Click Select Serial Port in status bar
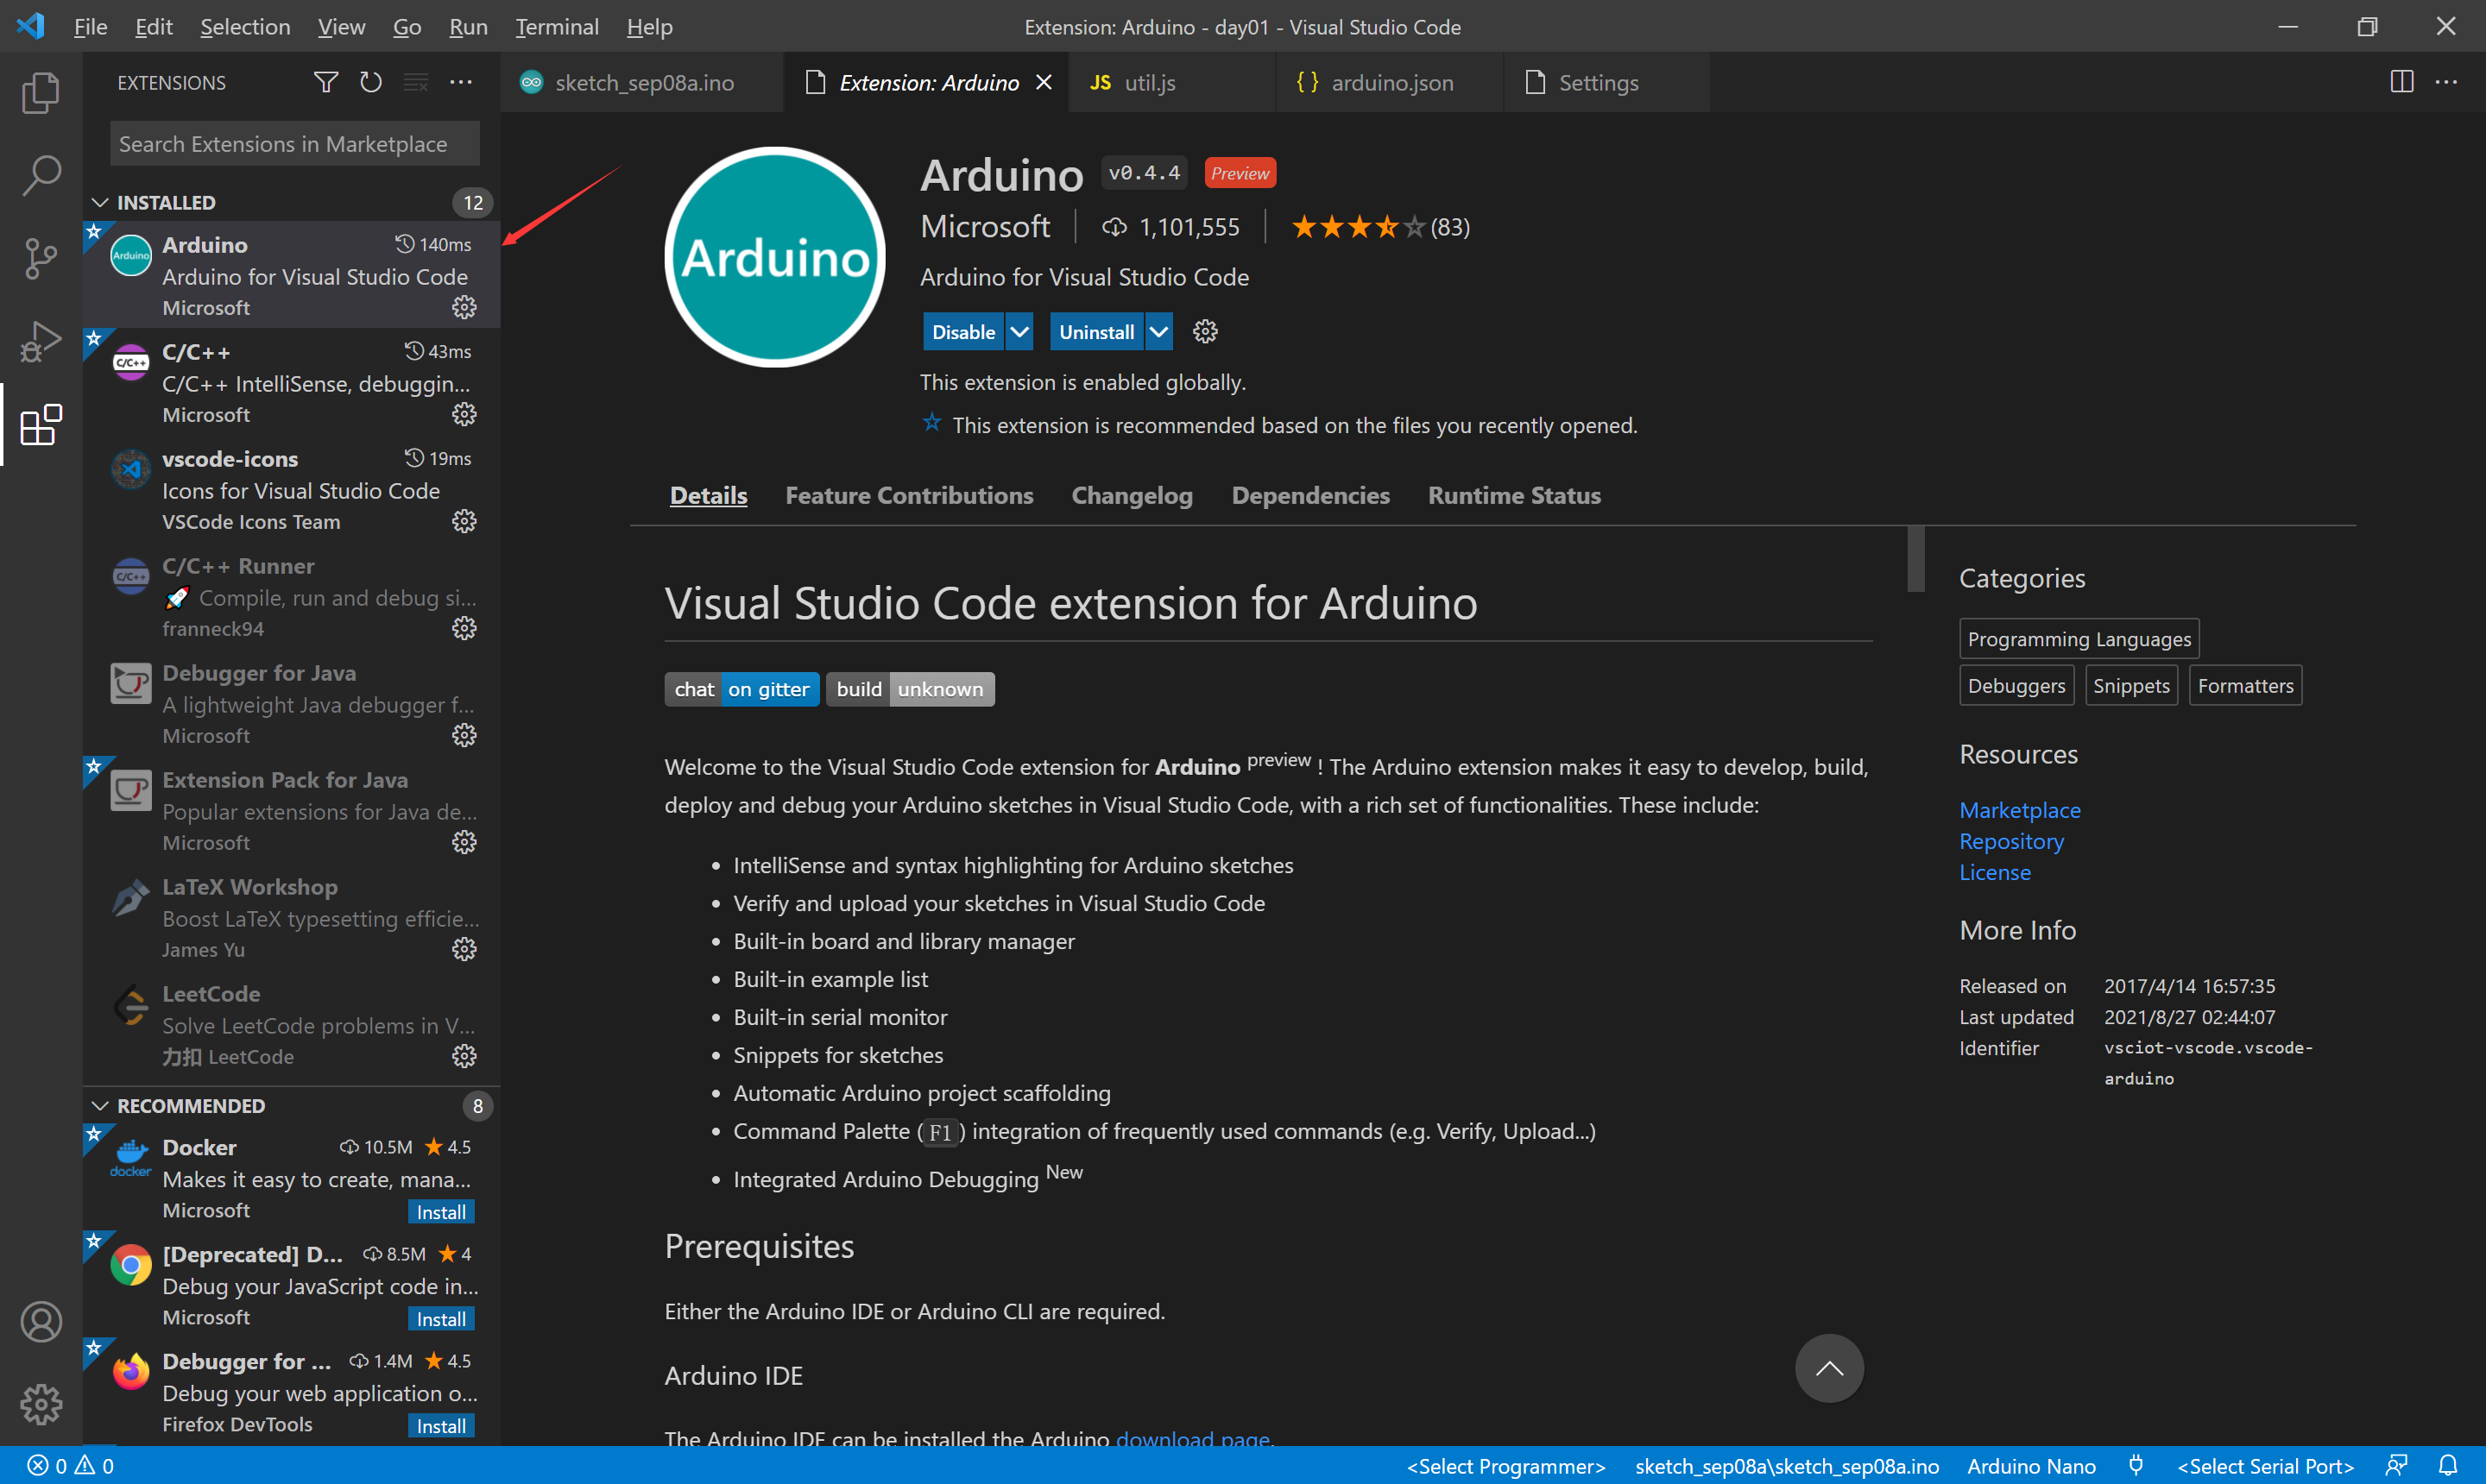The width and height of the screenshot is (2486, 1484). tap(2265, 1466)
